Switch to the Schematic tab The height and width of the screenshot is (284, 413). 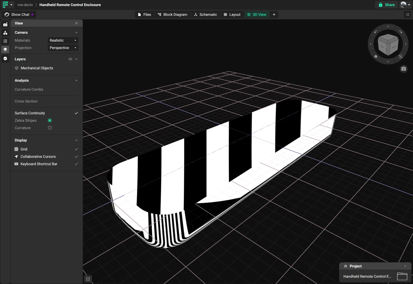click(206, 14)
